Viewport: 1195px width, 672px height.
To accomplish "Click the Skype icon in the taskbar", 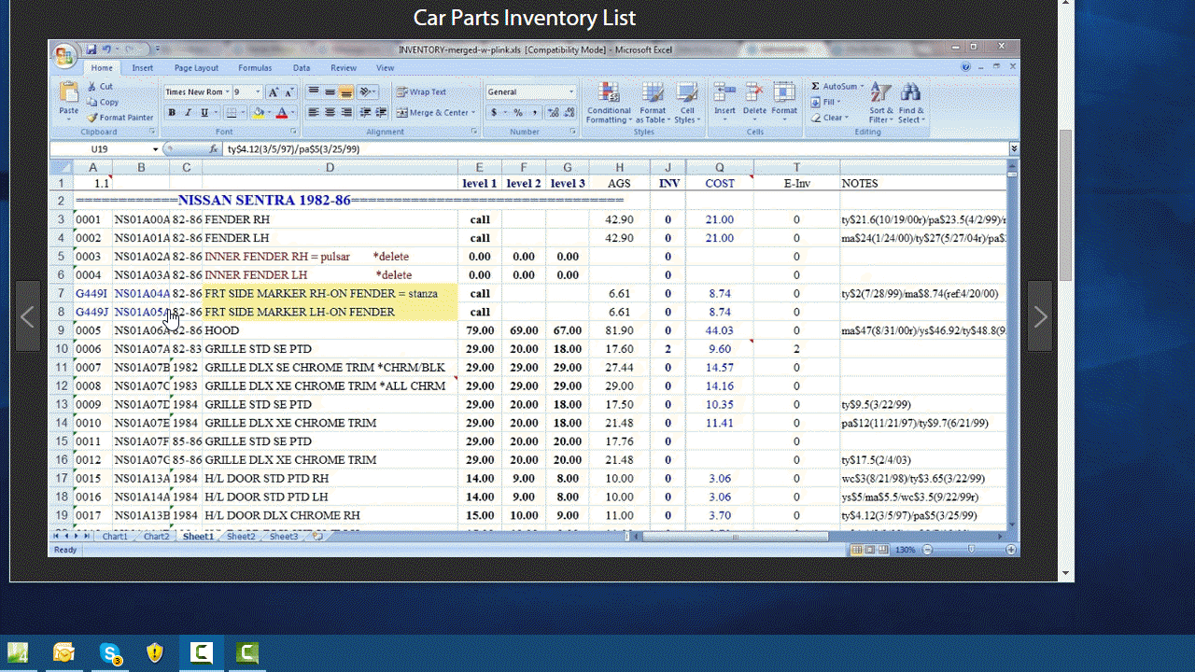I will click(111, 652).
